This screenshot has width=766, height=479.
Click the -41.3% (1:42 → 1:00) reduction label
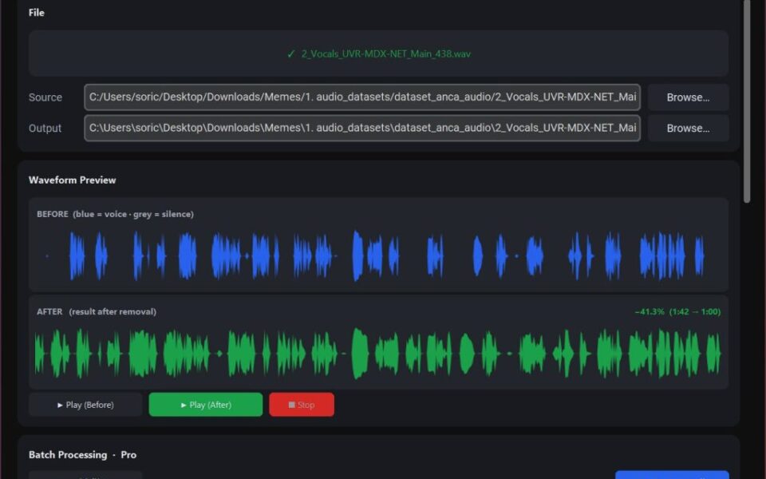pyautogui.click(x=677, y=312)
